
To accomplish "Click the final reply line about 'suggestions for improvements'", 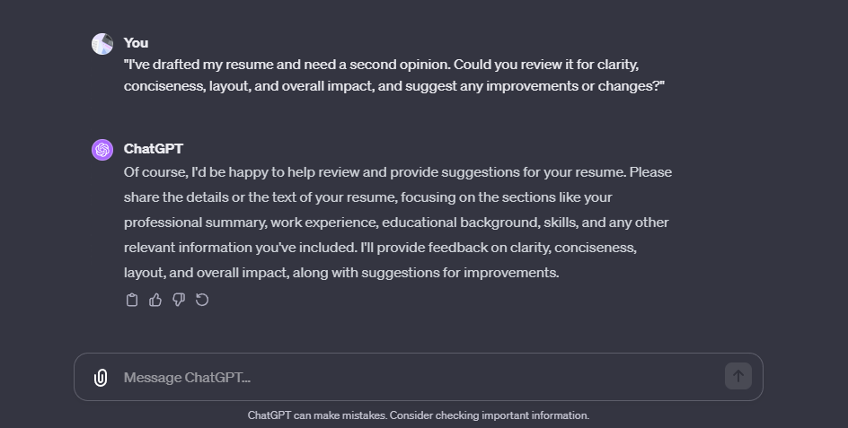I will click(341, 273).
